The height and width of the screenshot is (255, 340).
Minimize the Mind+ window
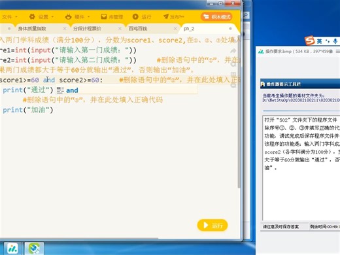(x=211, y=3)
